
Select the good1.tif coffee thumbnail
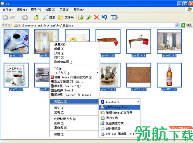click(x=16, y=41)
